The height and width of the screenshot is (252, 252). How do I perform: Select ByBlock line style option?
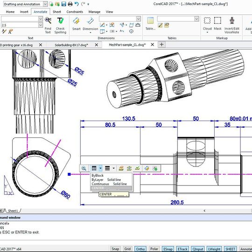(112, 175)
